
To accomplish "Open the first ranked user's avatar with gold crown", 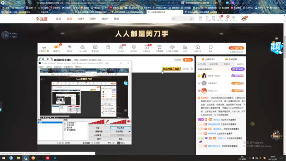I will tap(204, 75).
